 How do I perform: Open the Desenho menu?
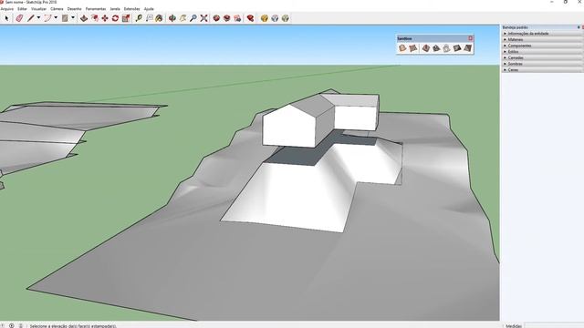75,9
